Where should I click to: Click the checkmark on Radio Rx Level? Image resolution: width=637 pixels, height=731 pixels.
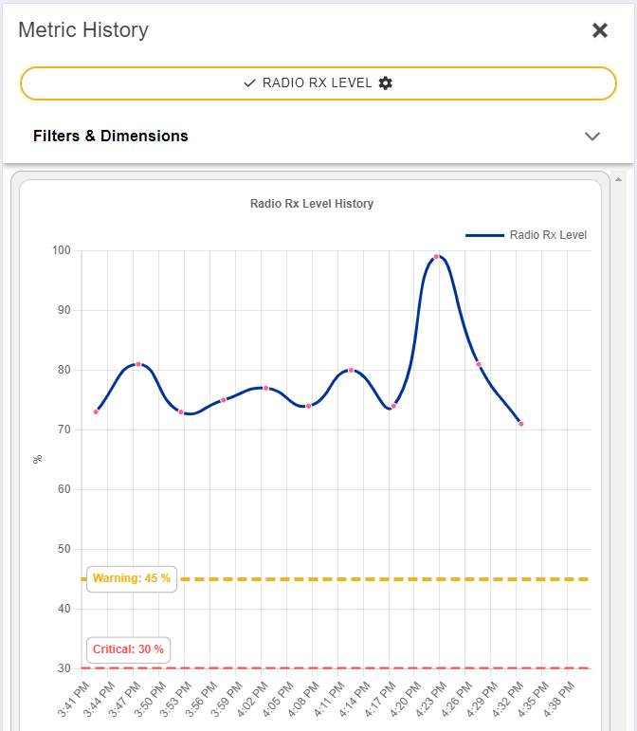point(250,83)
